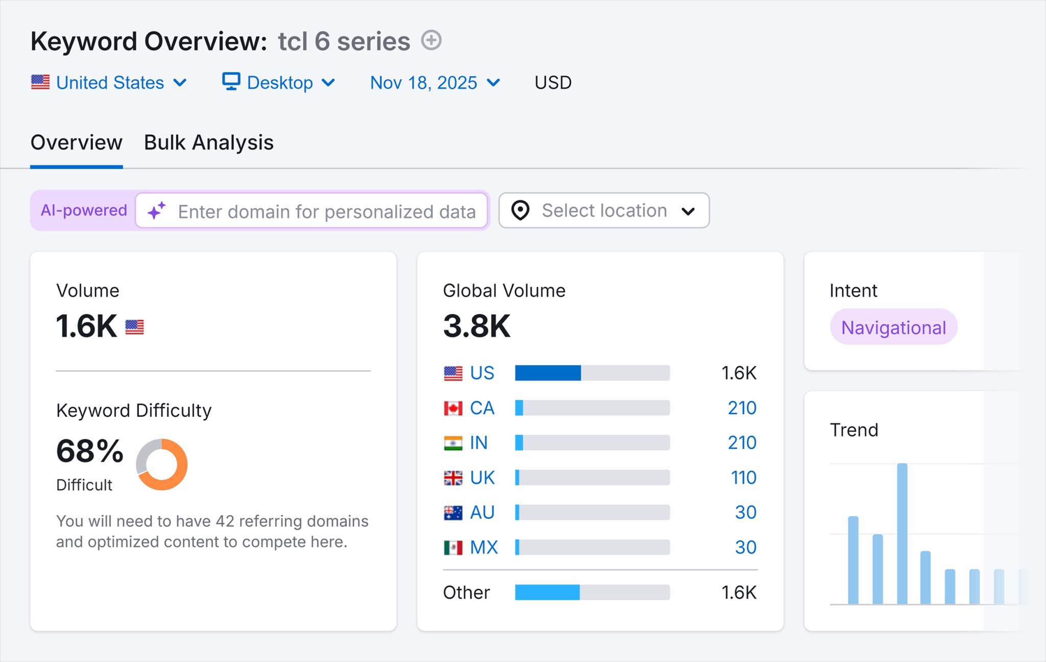This screenshot has height=662, width=1046.
Task: Click the Other volume progress bar
Action: coord(592,592)
